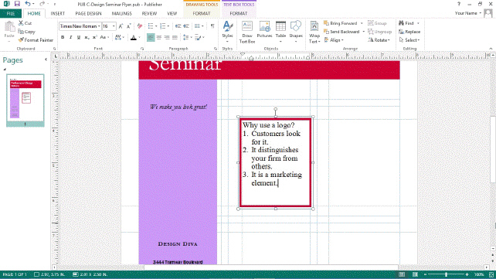Open Font dialog launcher in Font group
Image resolution: width=496 pixels, height=279 pixels.
point(142,49)
